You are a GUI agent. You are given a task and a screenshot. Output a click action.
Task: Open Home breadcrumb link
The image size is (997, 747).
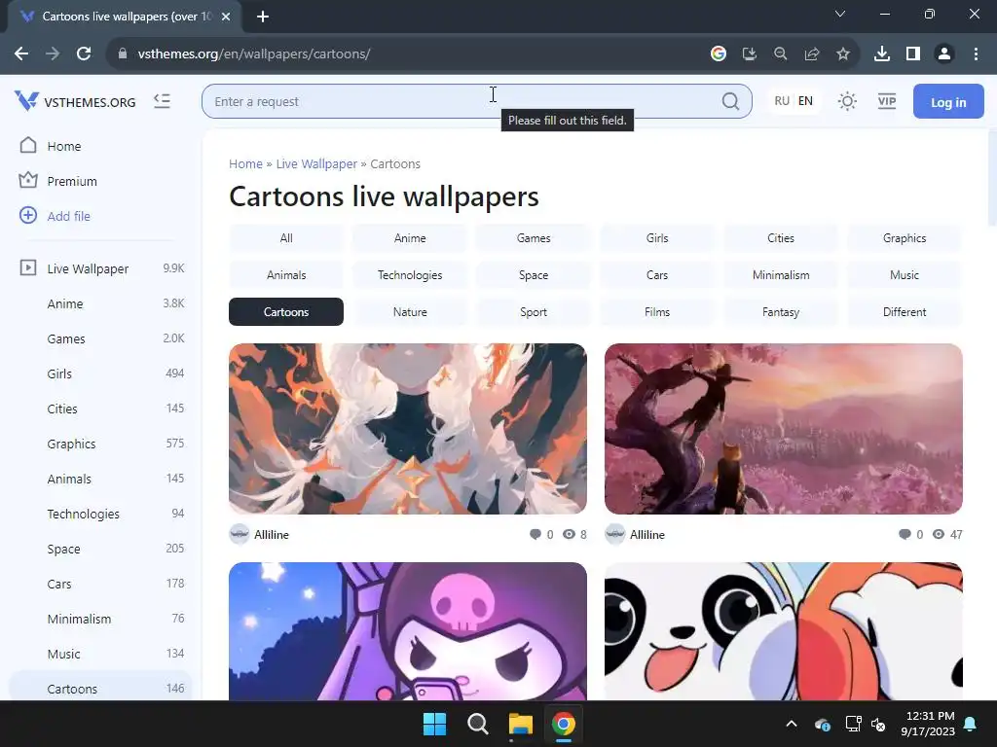point(245,163)
